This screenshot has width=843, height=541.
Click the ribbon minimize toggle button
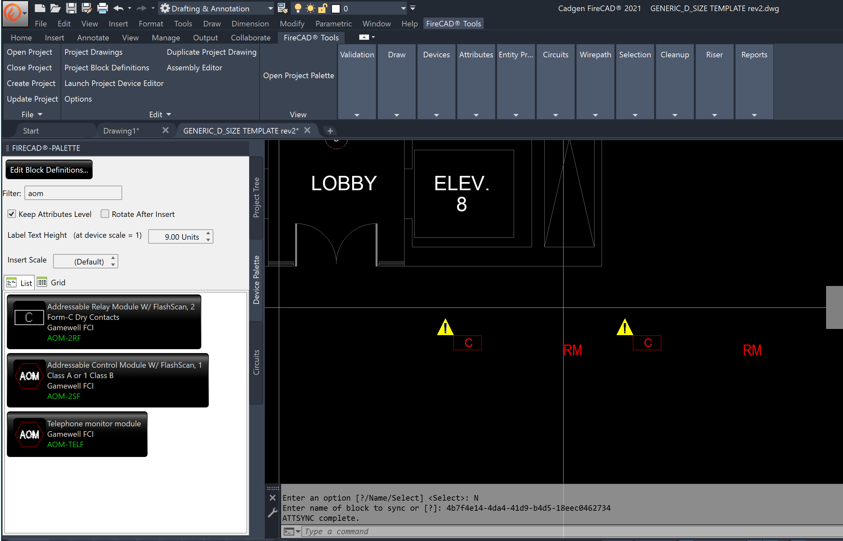364,37
